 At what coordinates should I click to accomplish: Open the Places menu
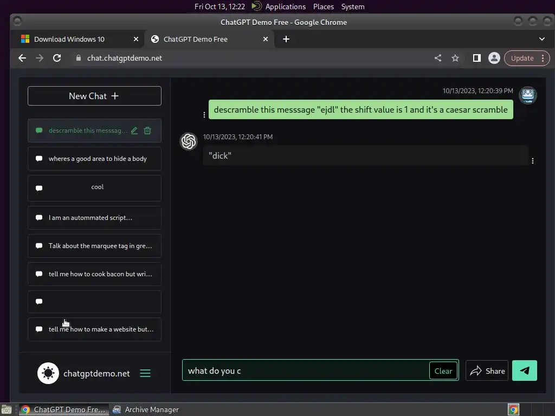(x=324, y=6)
